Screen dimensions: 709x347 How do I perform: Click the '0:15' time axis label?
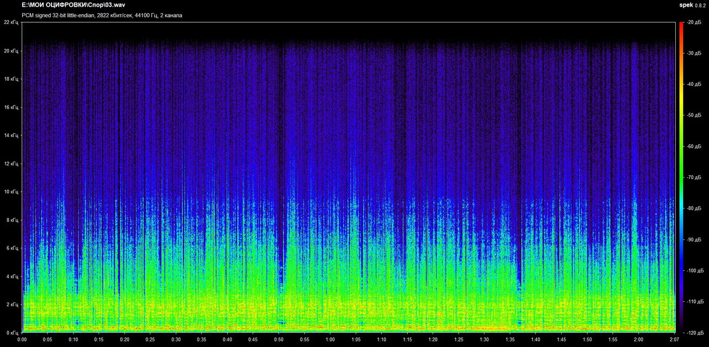coord(99,340)
